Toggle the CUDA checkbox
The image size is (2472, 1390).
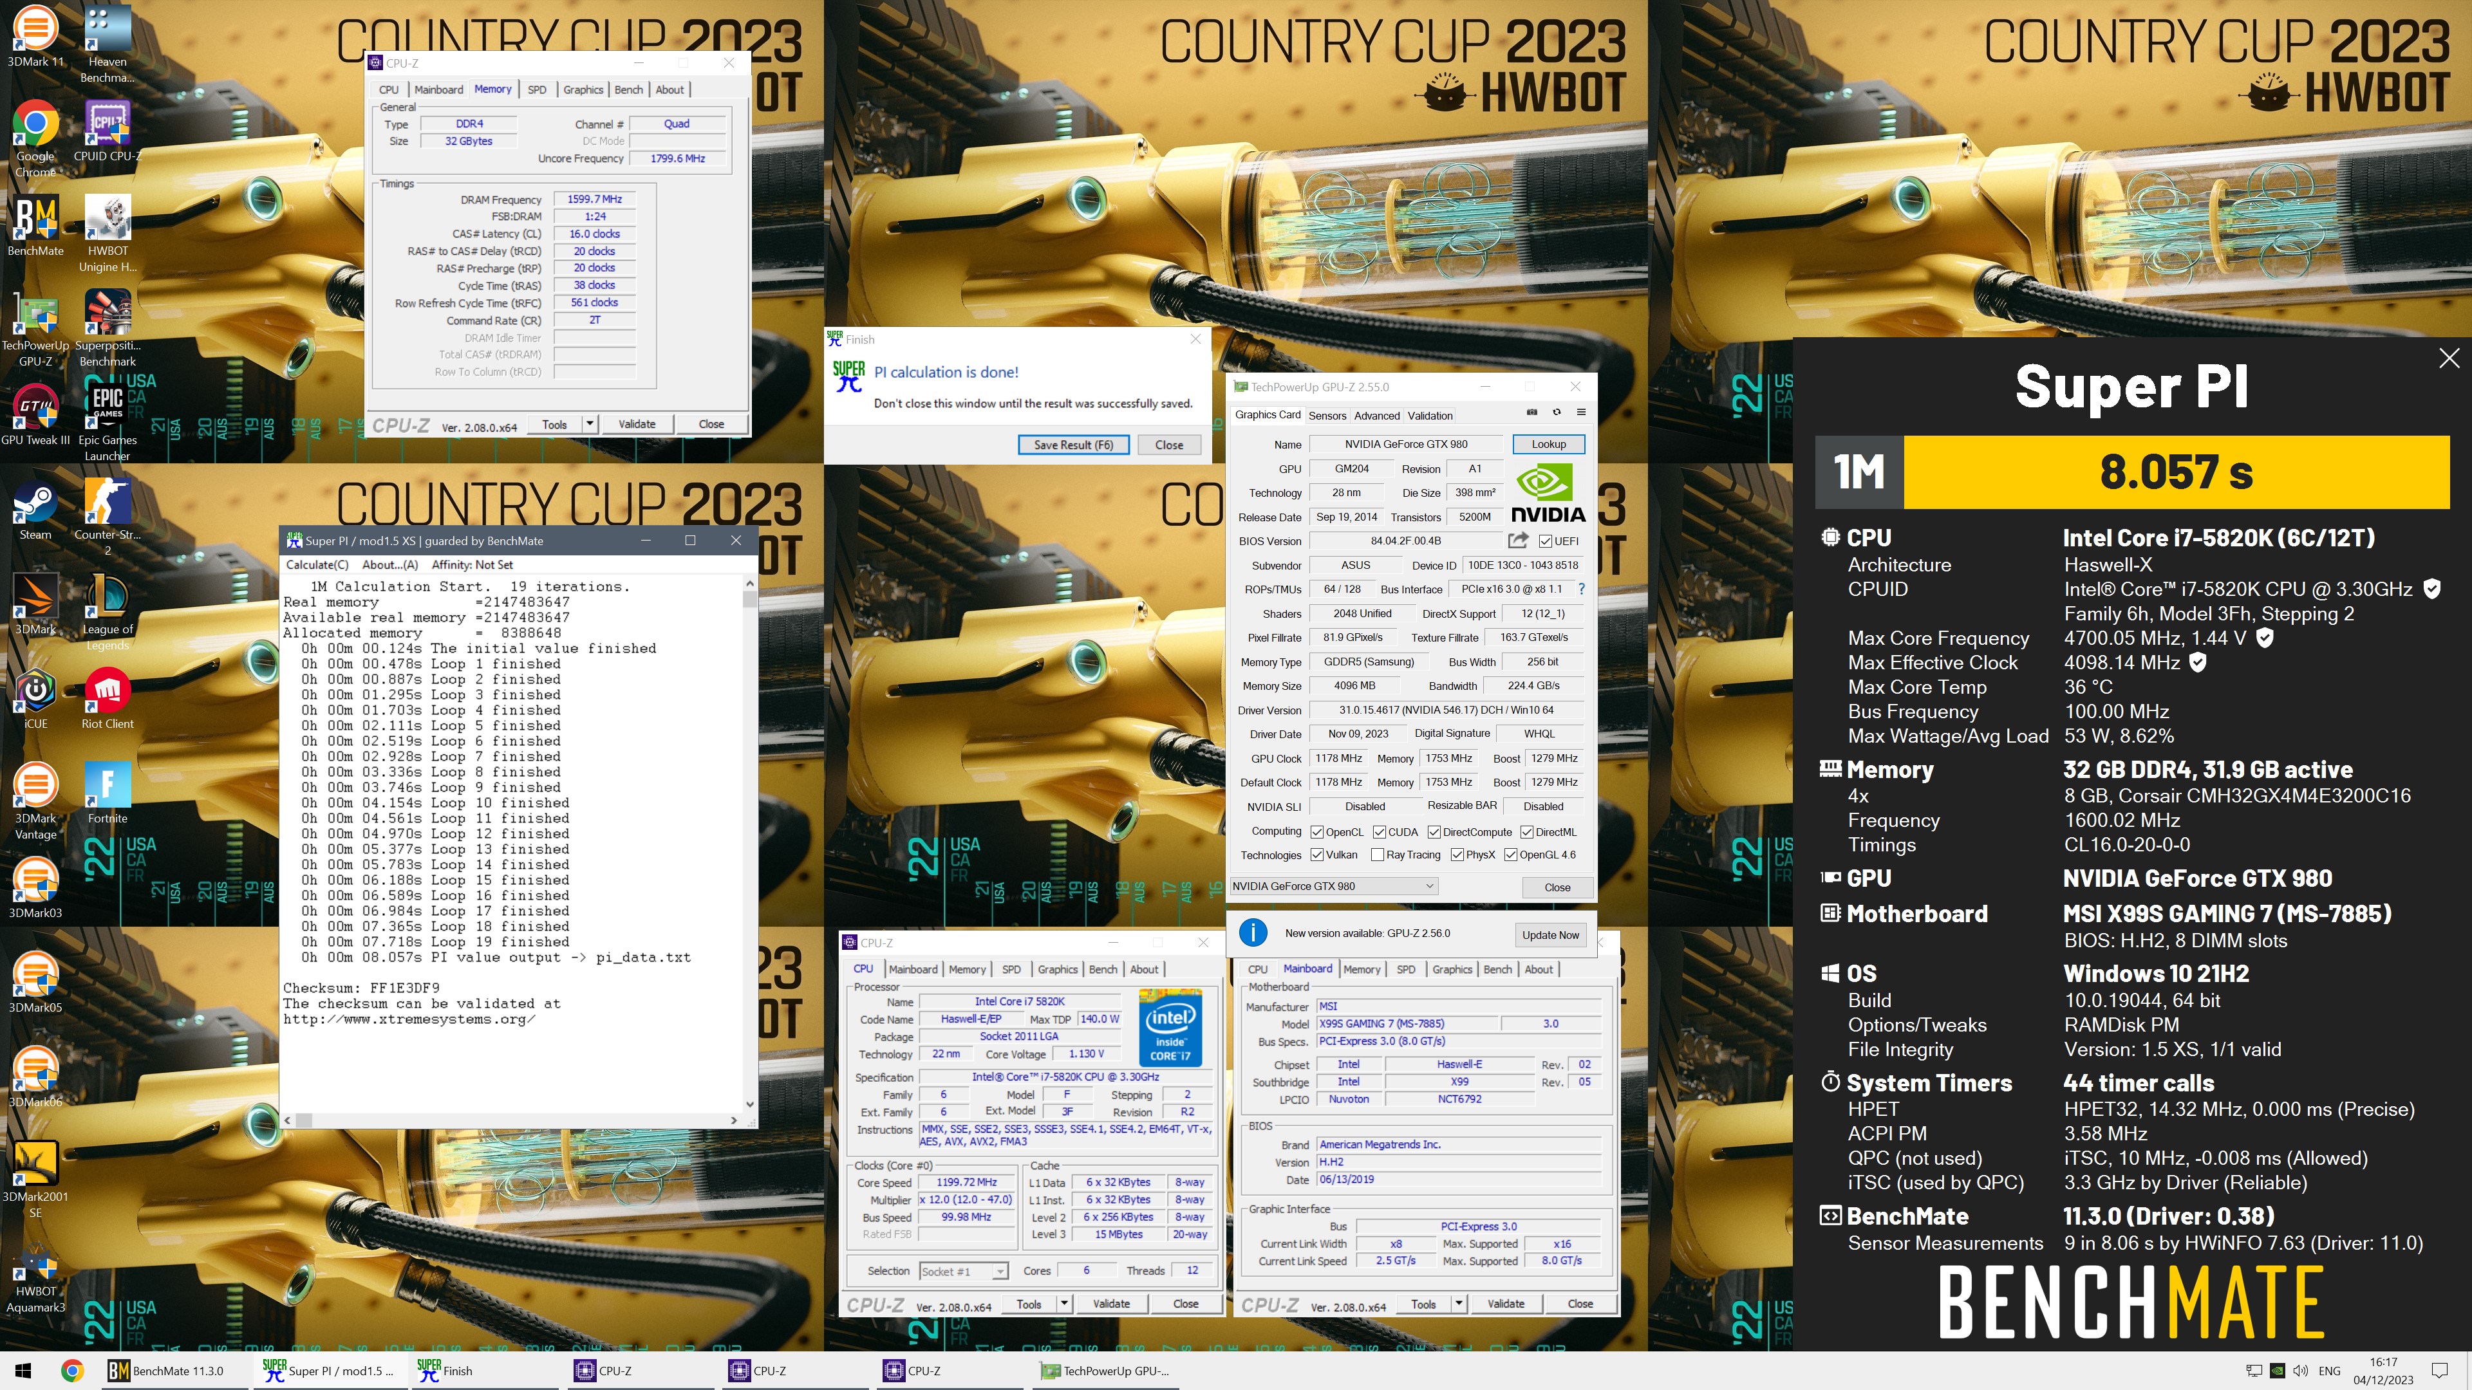1379,831
